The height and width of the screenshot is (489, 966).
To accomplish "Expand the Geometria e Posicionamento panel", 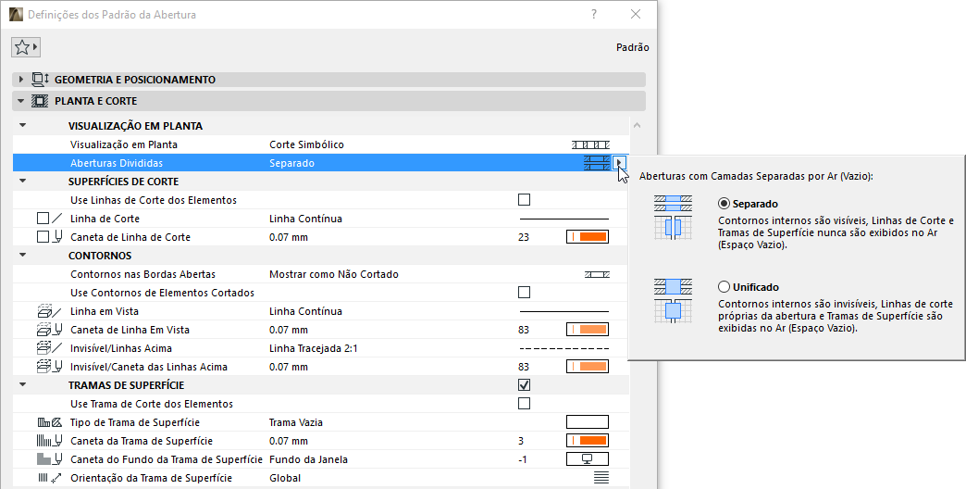I will pyautogui.click(x=21, y=80).
